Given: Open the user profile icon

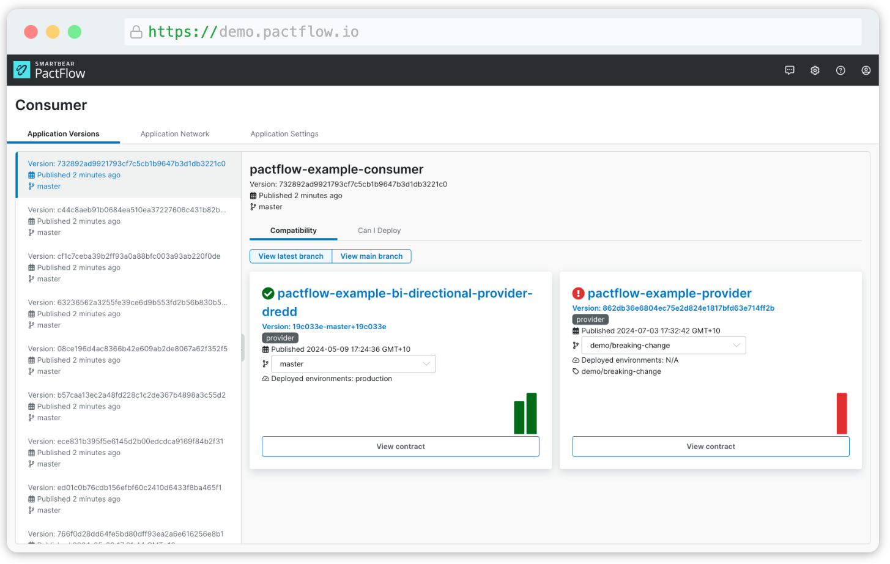Looking at the screenshot, I should tap(866, 70).
